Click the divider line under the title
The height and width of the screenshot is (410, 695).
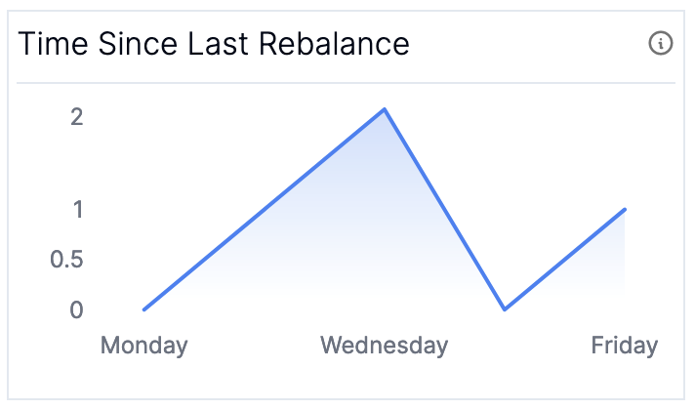tap(347, 83)
